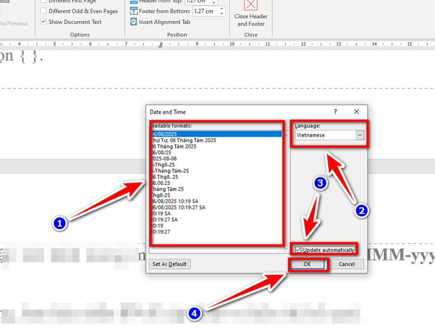The height and width of the screenshot is (333, 435).
Task: Select the 2025-08-06 ISO date format
Action: (x=216, y=159)
